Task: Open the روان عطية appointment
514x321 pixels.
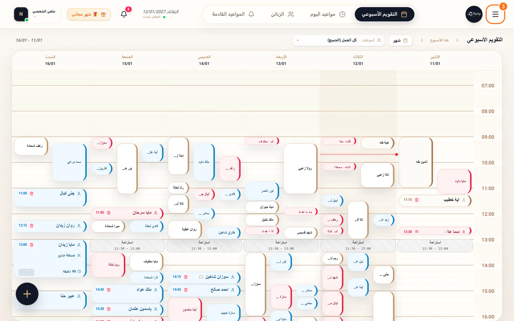Action: (185, 230)
